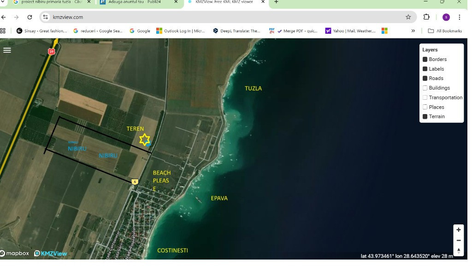Enable the Buildings layer

(x=425, y=88)
